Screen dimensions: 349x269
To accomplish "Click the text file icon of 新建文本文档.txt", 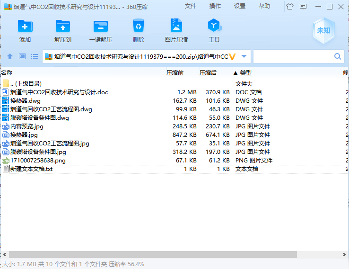I will click(6, 169).
